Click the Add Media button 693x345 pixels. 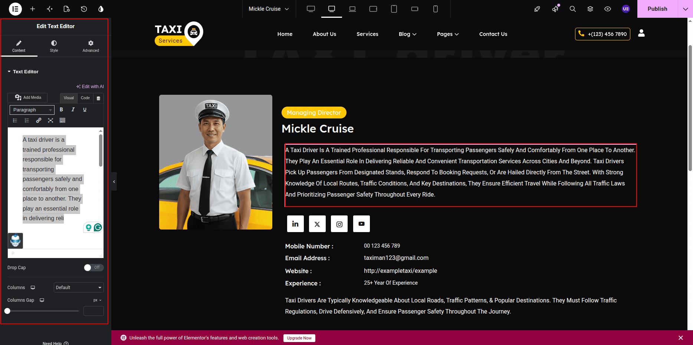point(27,97)
